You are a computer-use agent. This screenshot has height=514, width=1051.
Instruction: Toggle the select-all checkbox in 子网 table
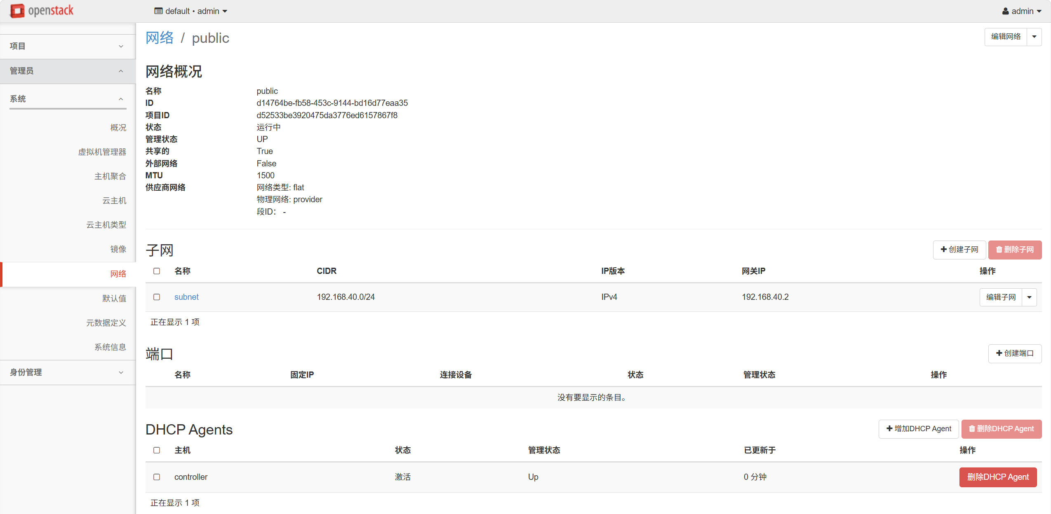157,271
